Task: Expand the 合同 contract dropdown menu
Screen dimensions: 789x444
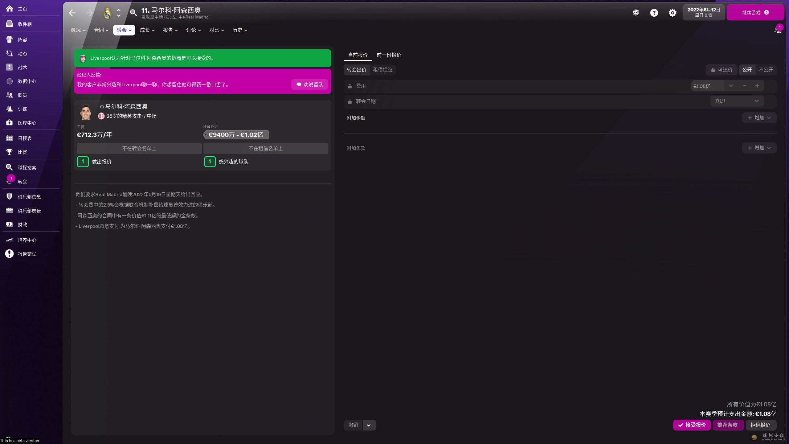Action: click(101, 30)
